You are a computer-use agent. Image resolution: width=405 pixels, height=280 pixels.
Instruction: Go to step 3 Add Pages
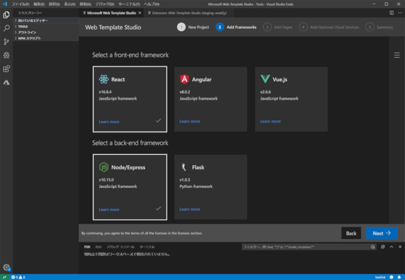pyautogui.click(x=278, y=27)
